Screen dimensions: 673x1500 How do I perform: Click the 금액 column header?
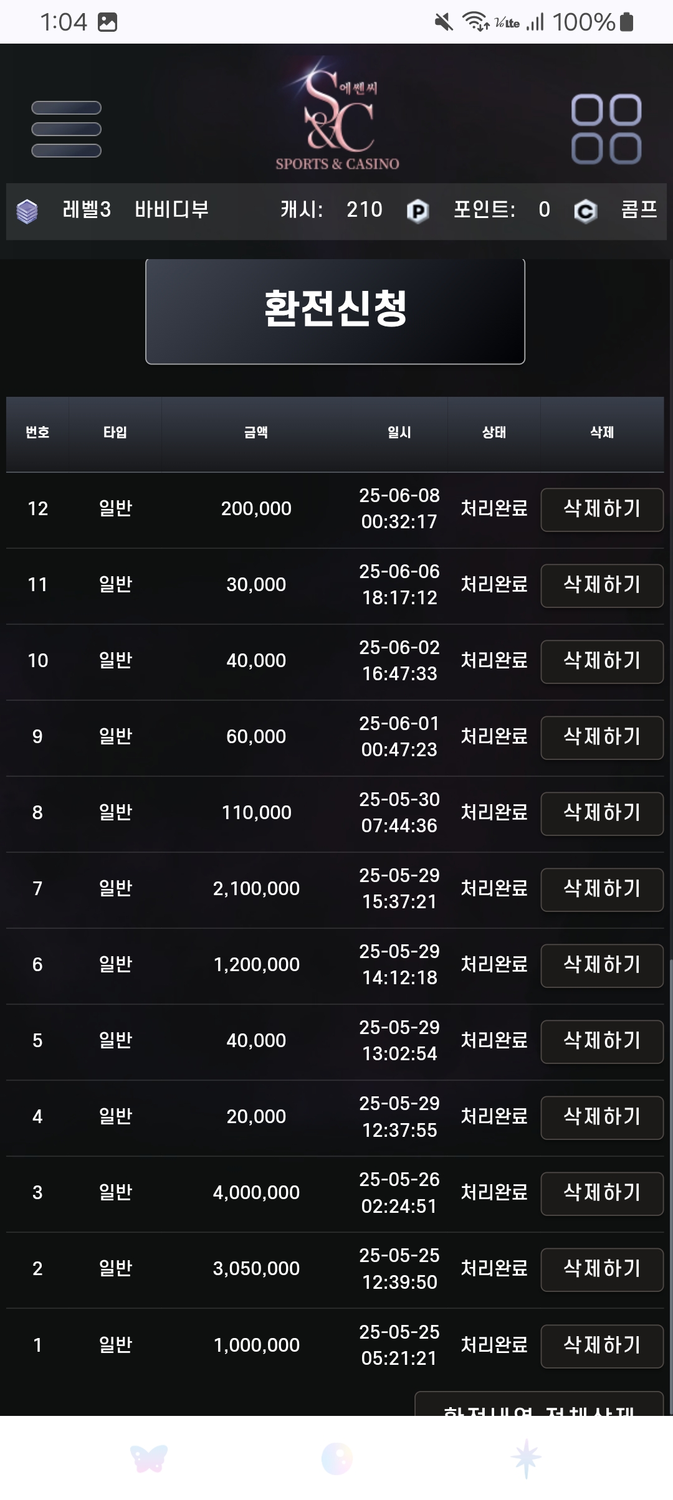256,432
